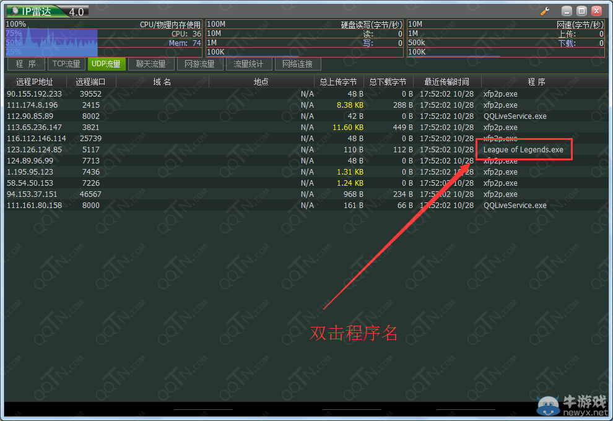This screenshot has width=613, height=421.
Task: Select the UDP流量 tab
Action: (107, 64)
